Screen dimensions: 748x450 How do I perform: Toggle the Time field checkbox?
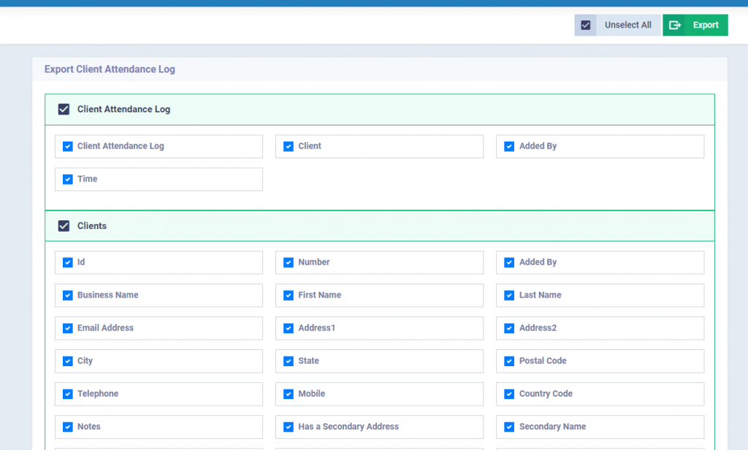tap(67, 179)
